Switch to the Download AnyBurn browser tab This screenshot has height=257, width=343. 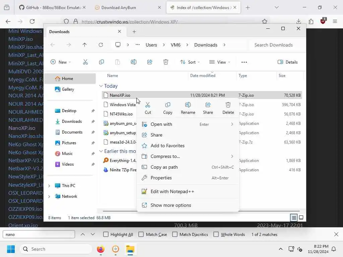click(128, 7)
